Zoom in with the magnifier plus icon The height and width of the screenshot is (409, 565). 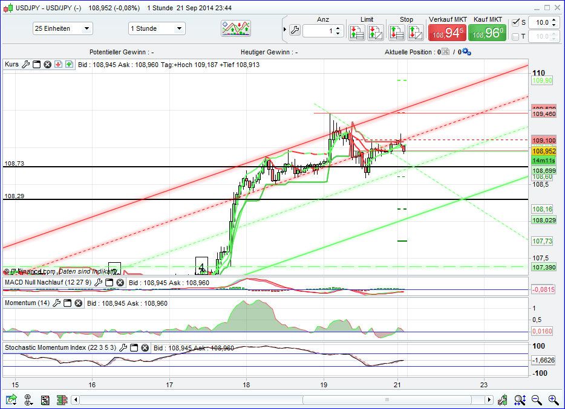pyautogui.click(x=553, y=400)
